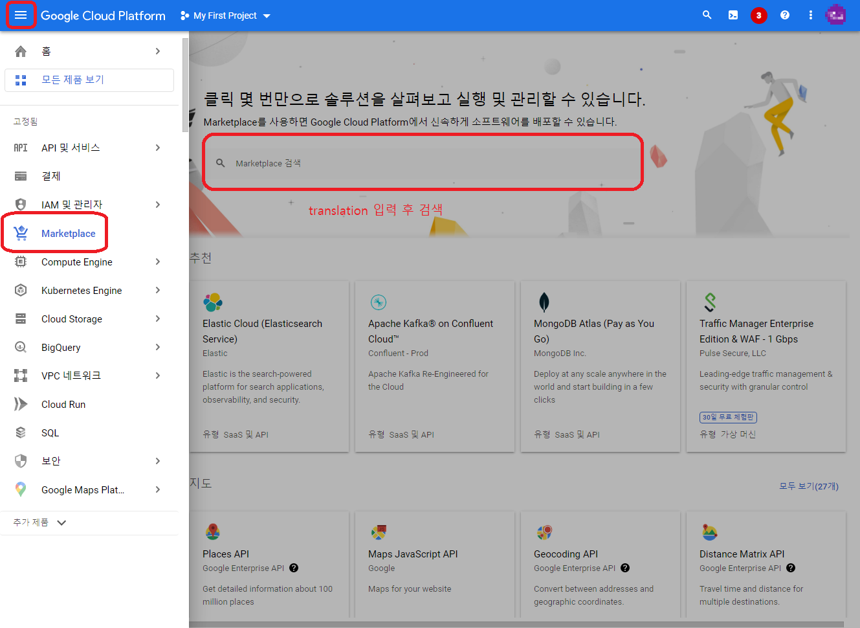Select Marketplace in the sidebar
860x628 pixels.
click(68, 233)
